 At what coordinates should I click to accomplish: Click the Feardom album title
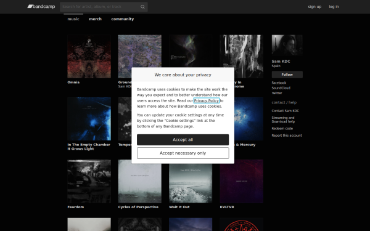[76, 207]
